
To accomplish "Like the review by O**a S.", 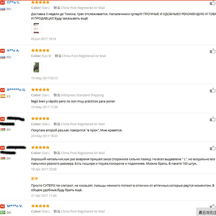I will click(213, 3).
